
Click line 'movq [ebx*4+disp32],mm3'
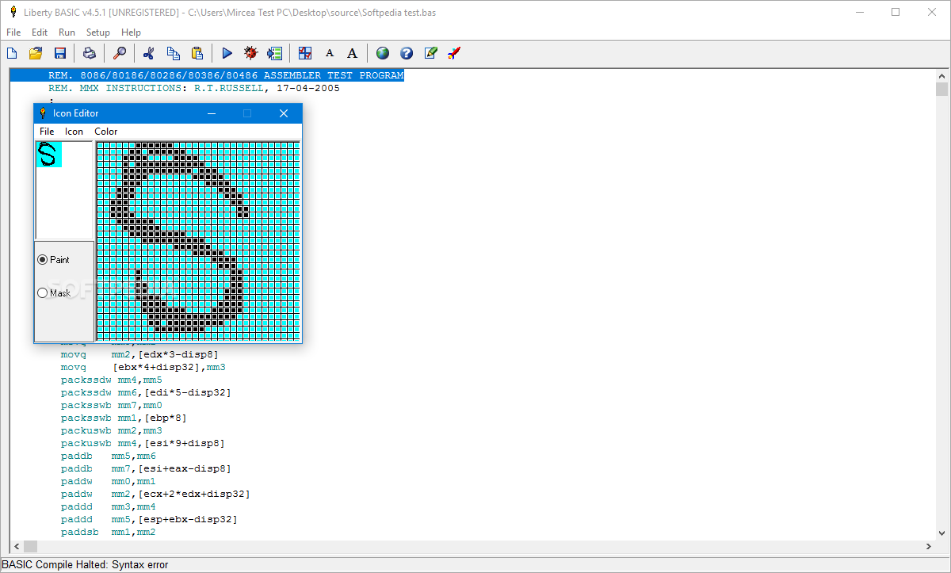pyautogui.click(x=143, y=367)
